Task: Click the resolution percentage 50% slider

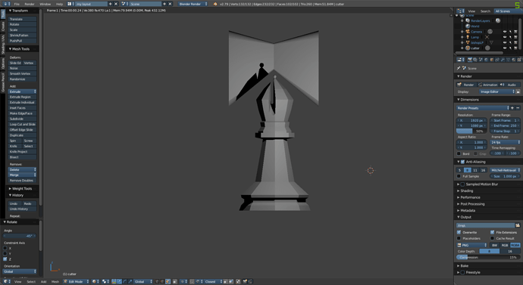Action: coord(471,131)
